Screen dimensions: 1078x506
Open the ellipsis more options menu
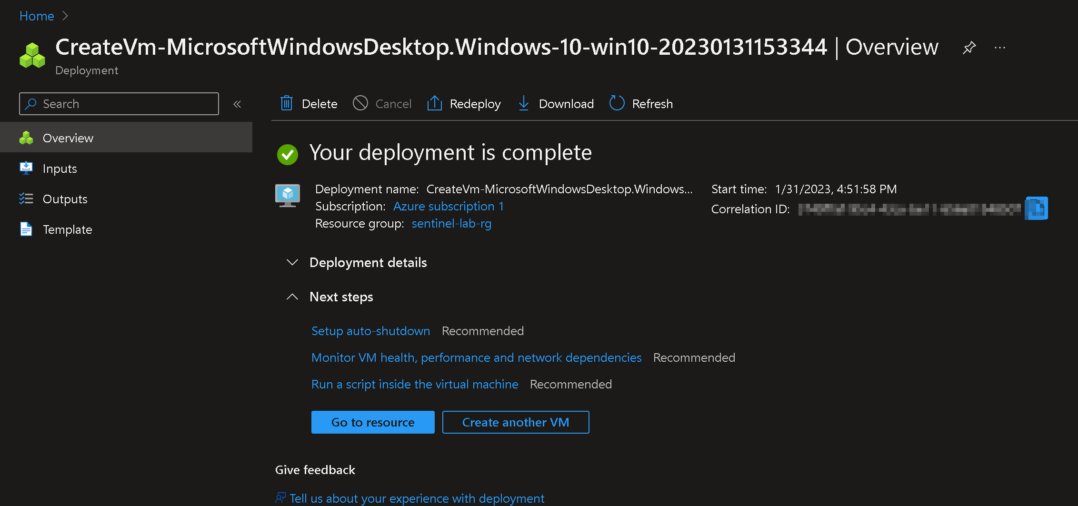click(1000, 48)
